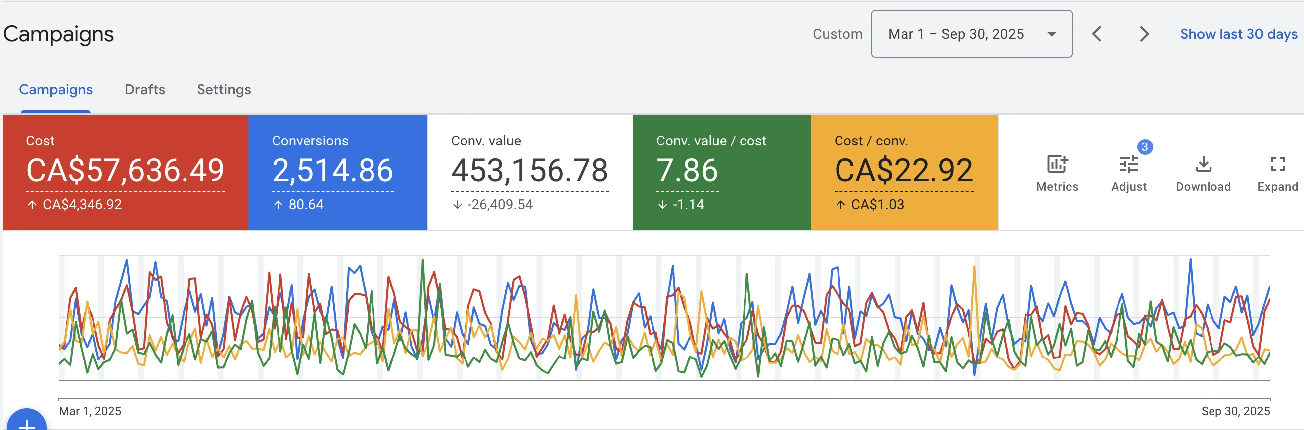1304x430 pixels.
Task: Click the Sep 30, 2025 axis label
Action: coord(1235,411)
